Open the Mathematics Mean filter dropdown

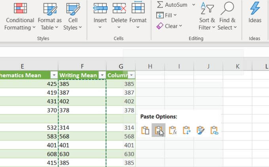coord(53,75)
